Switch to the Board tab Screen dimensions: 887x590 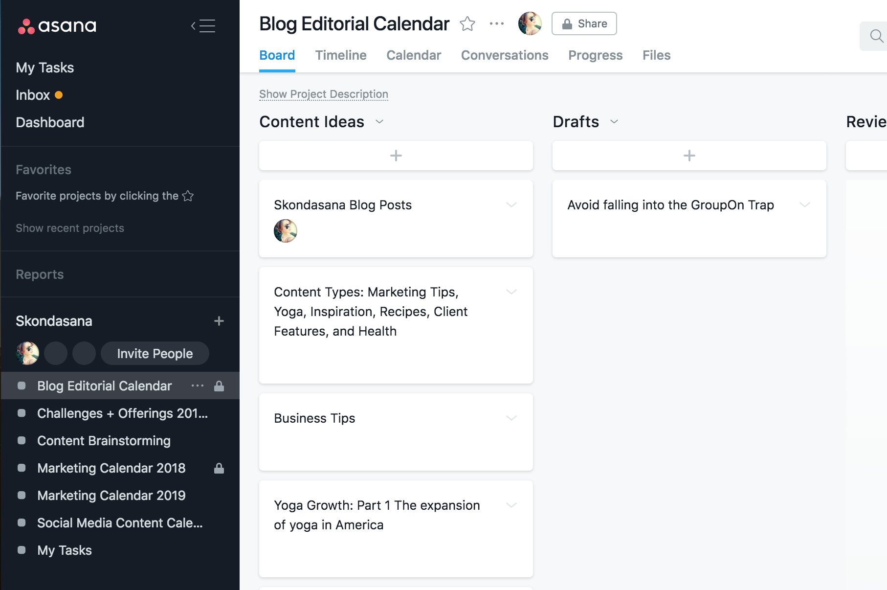(277, 55)
